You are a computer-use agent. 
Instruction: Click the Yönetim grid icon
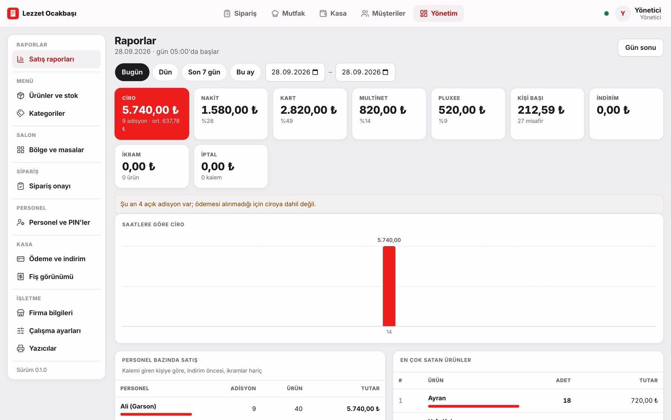point(424,13)
